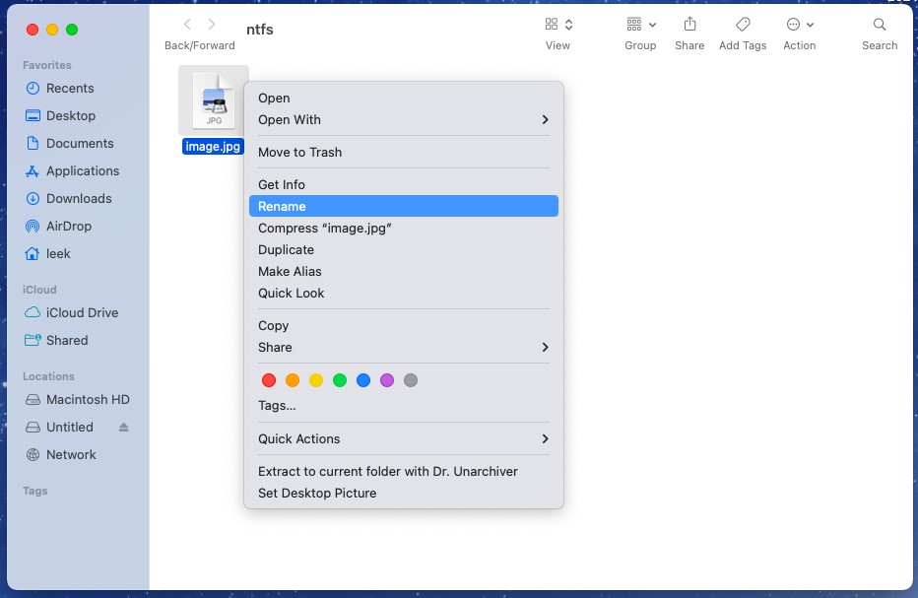The width and height of the screenshot is (918, 598).
Task: Open the Group options dropdown
Action: tap(640, 25)
